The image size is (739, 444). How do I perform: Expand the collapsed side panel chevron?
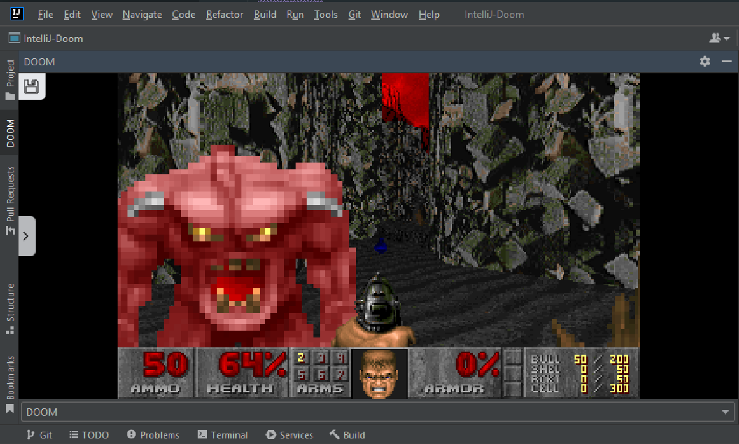click(26, 236)
